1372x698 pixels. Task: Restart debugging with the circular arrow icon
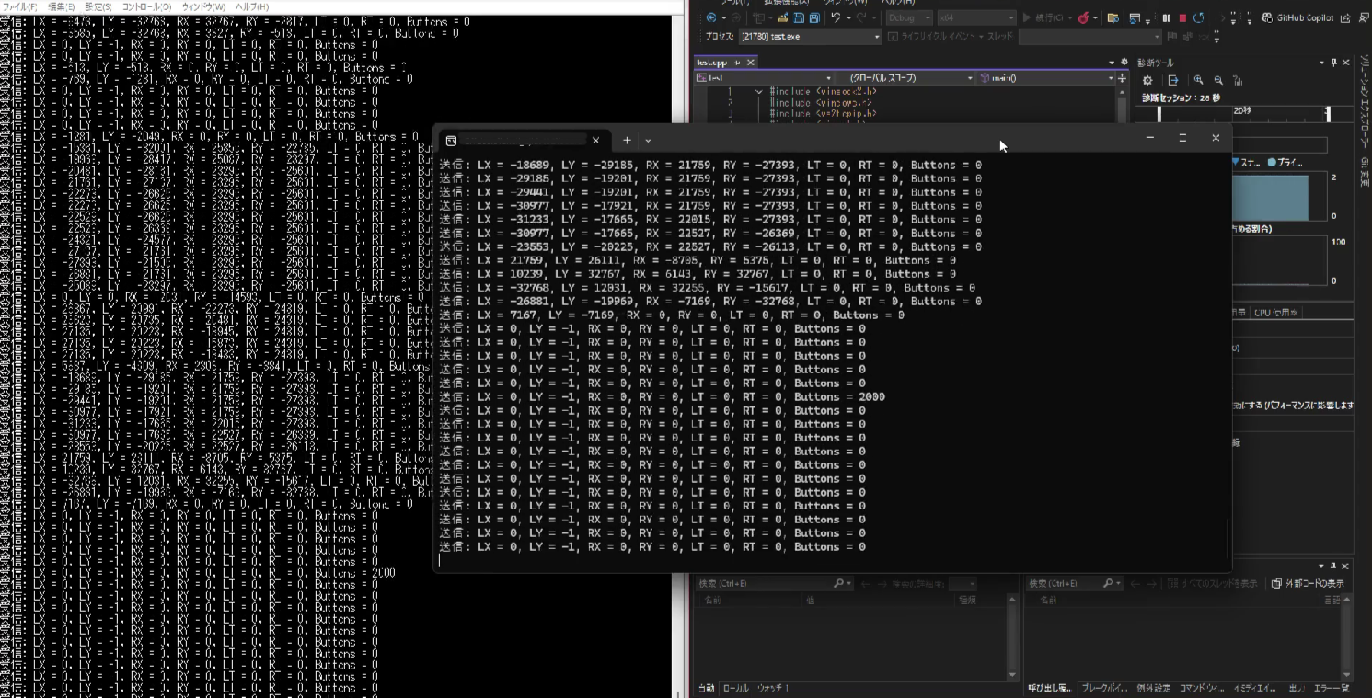coord(1199,17)
